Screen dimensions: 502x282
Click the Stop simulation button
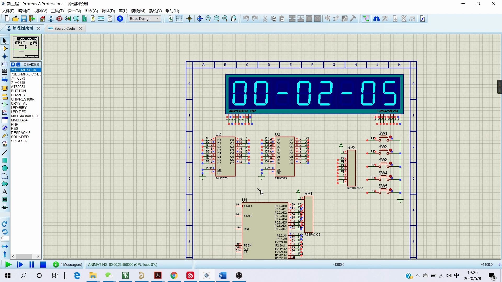click(x=43, y=265)
